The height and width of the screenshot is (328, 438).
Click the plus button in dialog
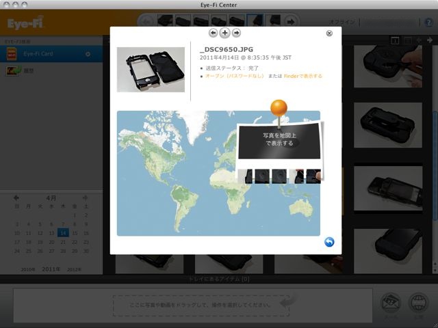point(225,33)
